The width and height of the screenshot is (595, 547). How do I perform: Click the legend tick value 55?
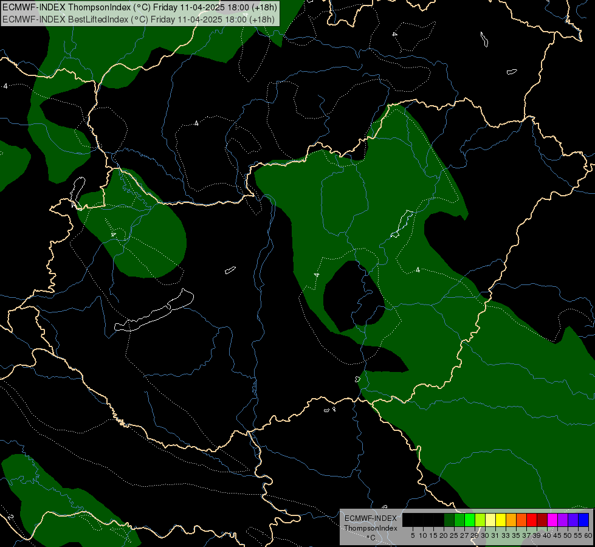coord(578,535)
